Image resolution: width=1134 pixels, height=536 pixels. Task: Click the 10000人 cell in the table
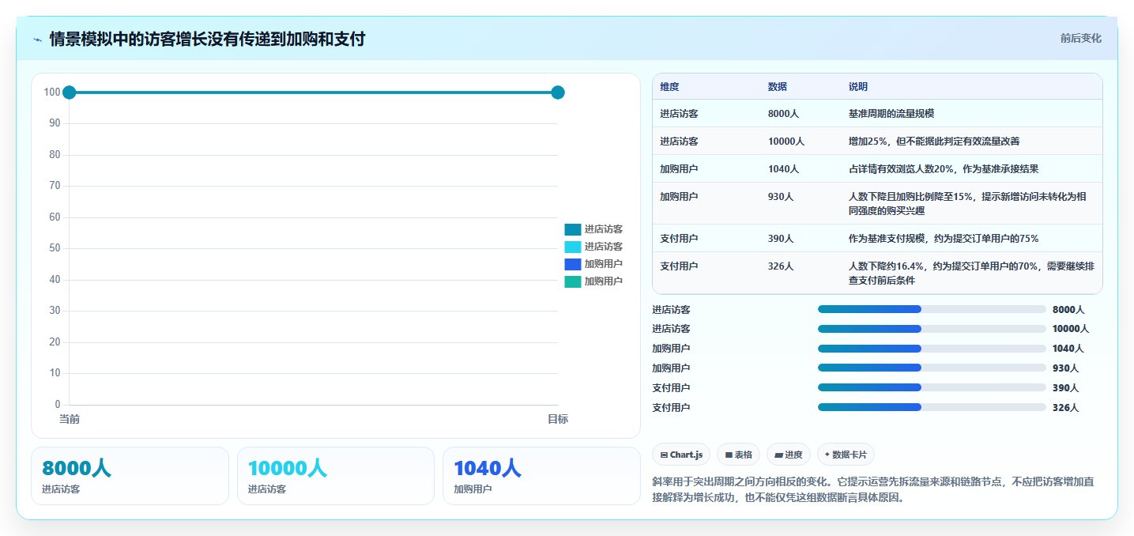coord(786,142)
